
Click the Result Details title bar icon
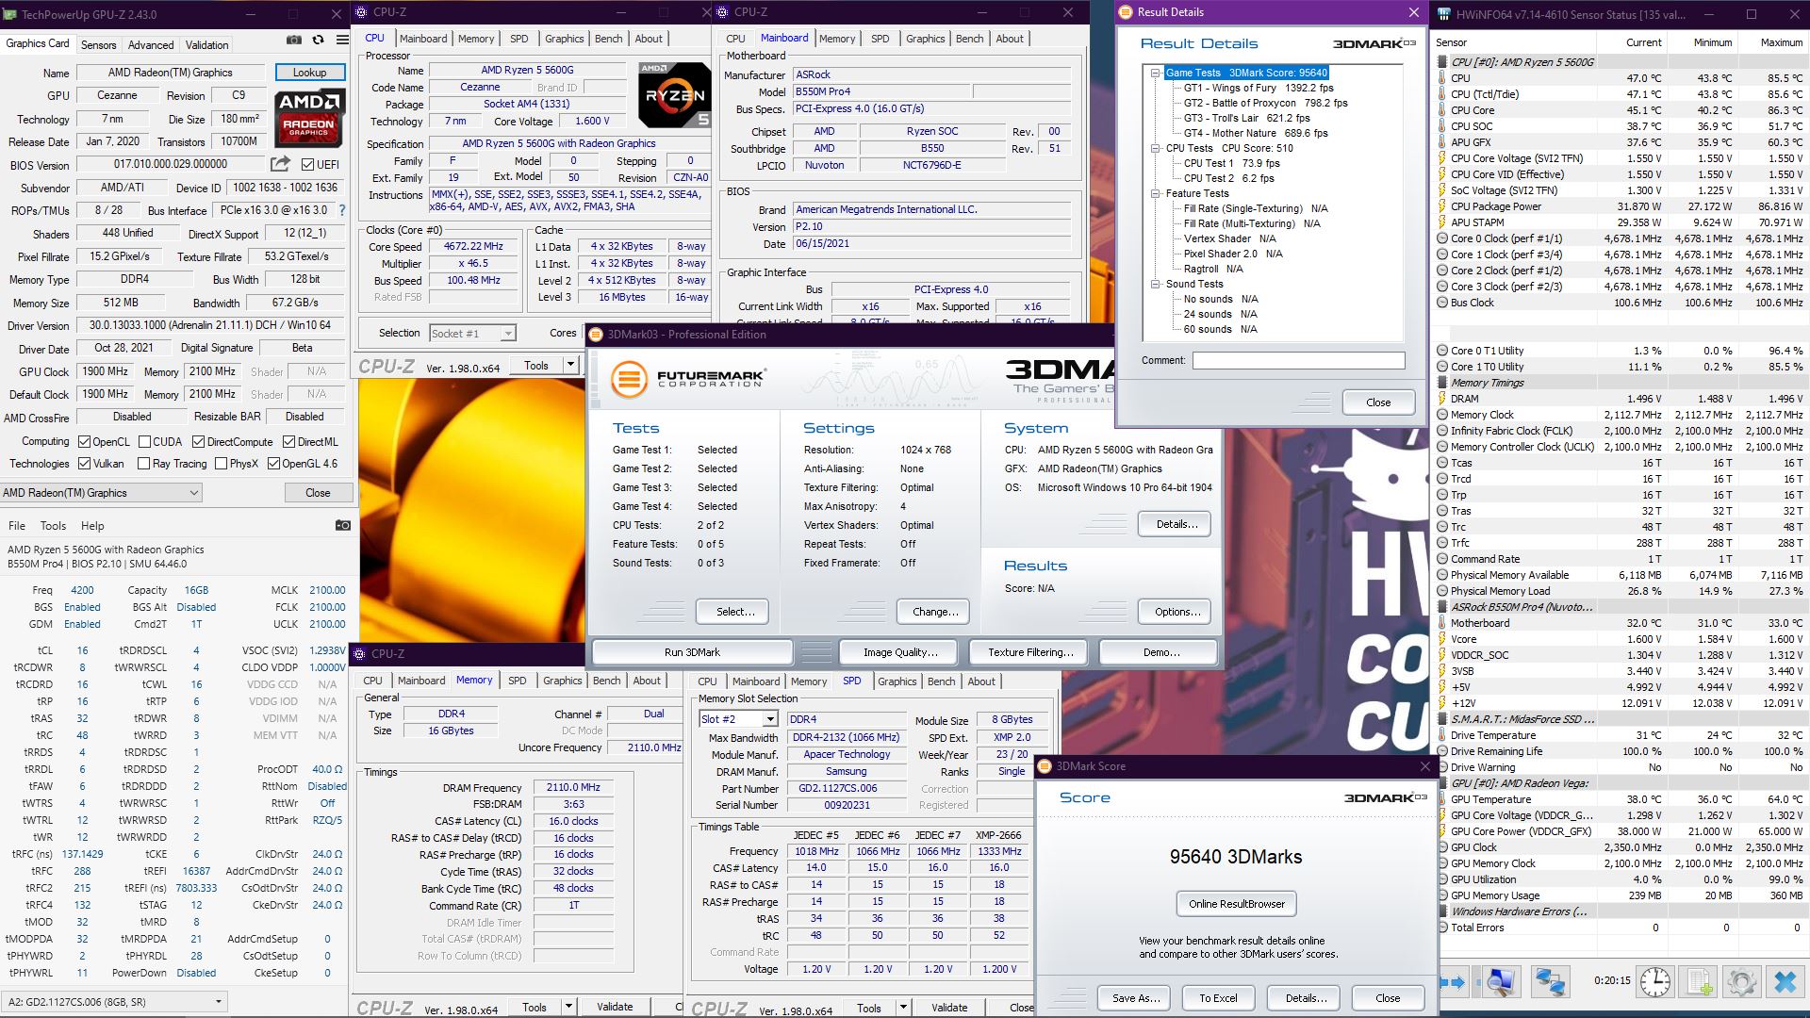[x=1125, y=12]
